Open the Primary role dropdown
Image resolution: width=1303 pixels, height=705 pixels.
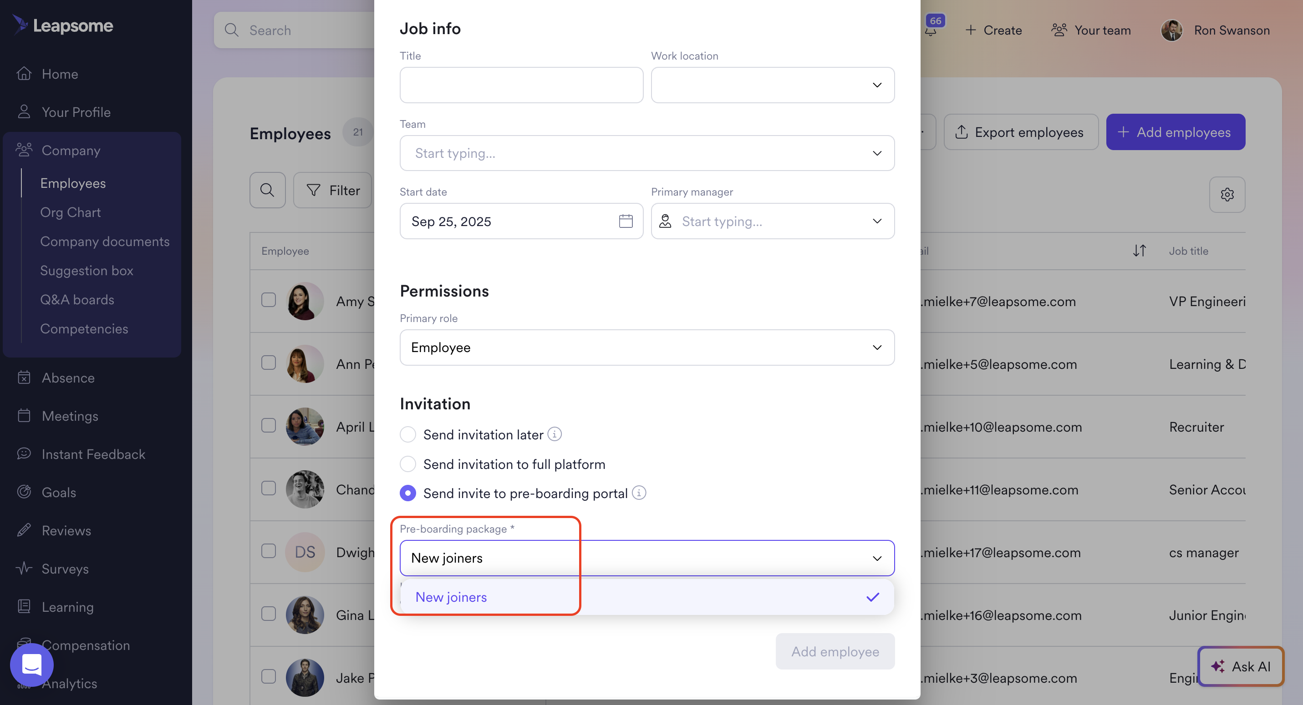(646, 347)
